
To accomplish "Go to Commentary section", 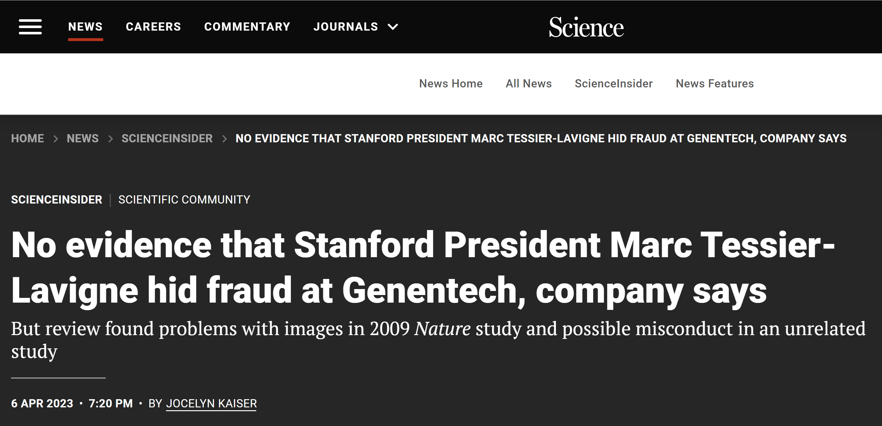I will [247, 27].
